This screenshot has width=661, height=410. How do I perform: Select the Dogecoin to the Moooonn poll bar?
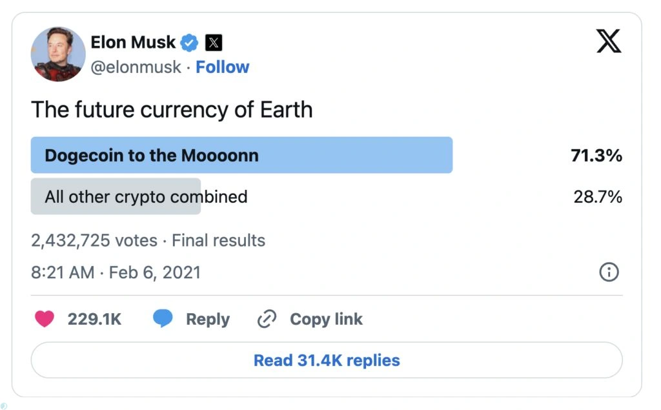tap(241, 156)
